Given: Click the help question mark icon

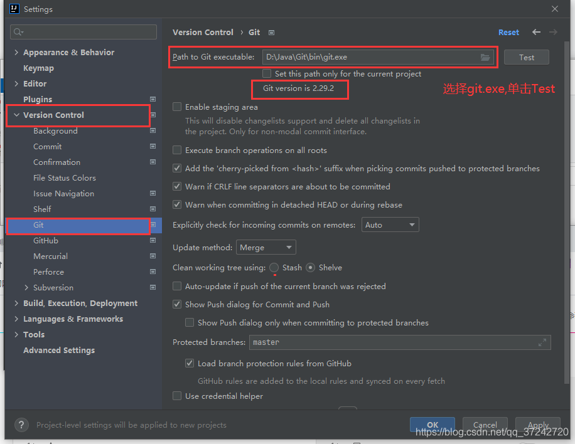Looking at the screenshot, I should click(x=21, y=425).
